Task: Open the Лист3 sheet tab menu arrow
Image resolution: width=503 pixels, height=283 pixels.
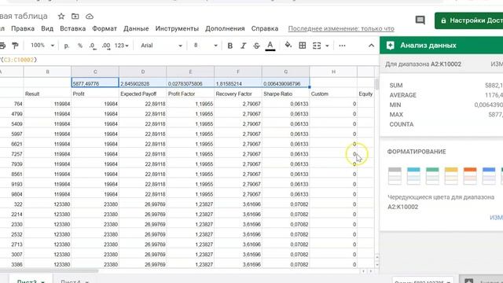Action: pos(42,281)
